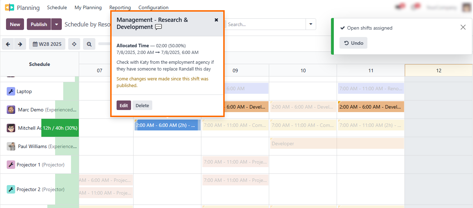
Task: Click Mitchell Admin's avatar
Action: [x=11, y=128]
